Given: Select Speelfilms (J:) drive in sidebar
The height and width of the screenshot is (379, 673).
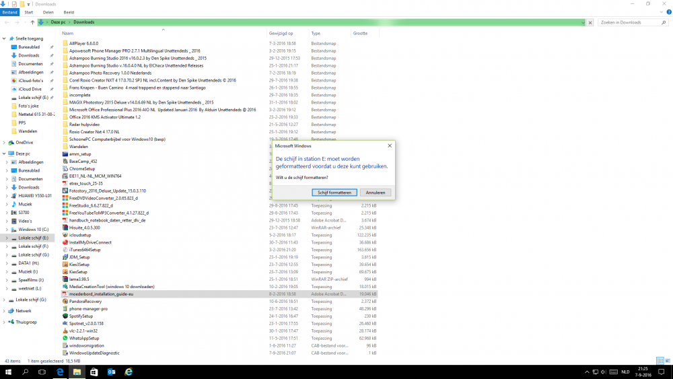Looking at the screenshot, I should coord(31,280).
